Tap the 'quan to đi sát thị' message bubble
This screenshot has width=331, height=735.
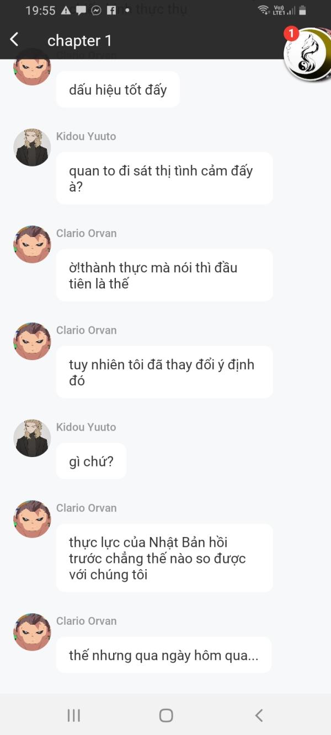(x=164, y=178)
